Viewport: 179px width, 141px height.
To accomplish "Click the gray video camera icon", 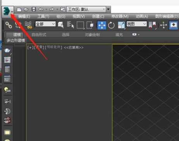I will click(7, 101).
